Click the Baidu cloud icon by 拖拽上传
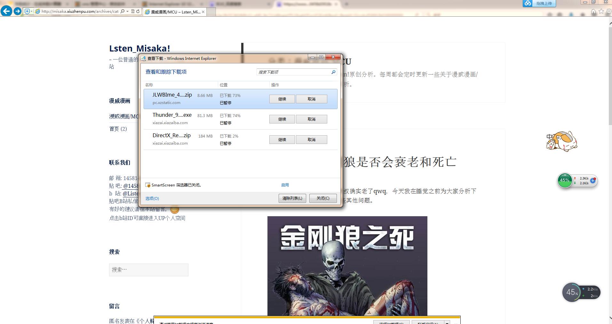 (528, 3)
